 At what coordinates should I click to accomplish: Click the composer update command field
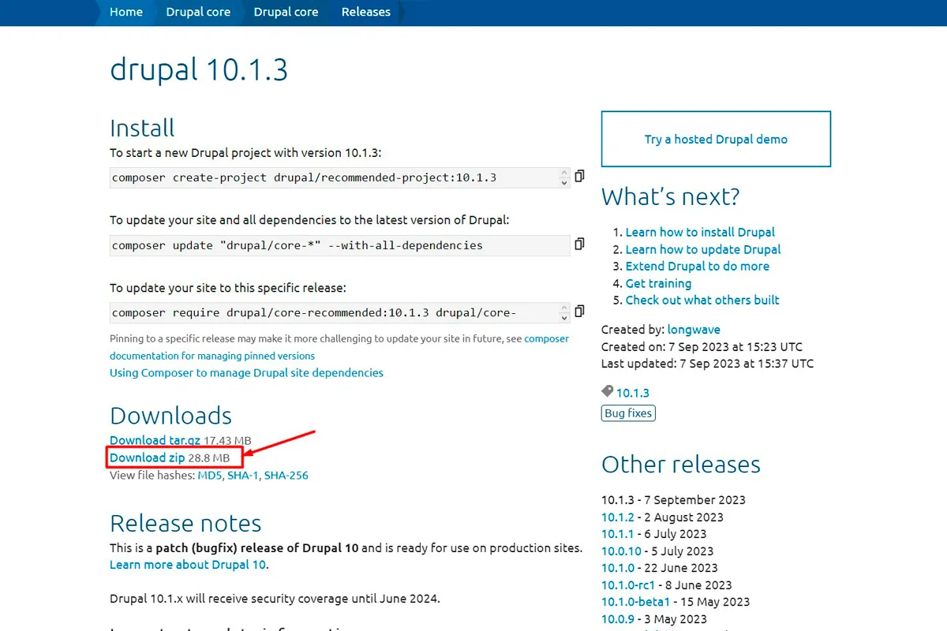339,245
